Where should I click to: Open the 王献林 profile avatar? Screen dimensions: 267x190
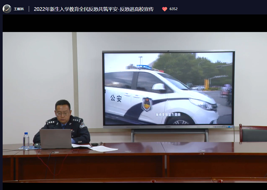pyautogui.click(x=7, y=9)
